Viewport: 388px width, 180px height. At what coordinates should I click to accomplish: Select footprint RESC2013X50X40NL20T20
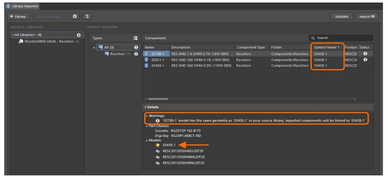[x=183, y=163]
